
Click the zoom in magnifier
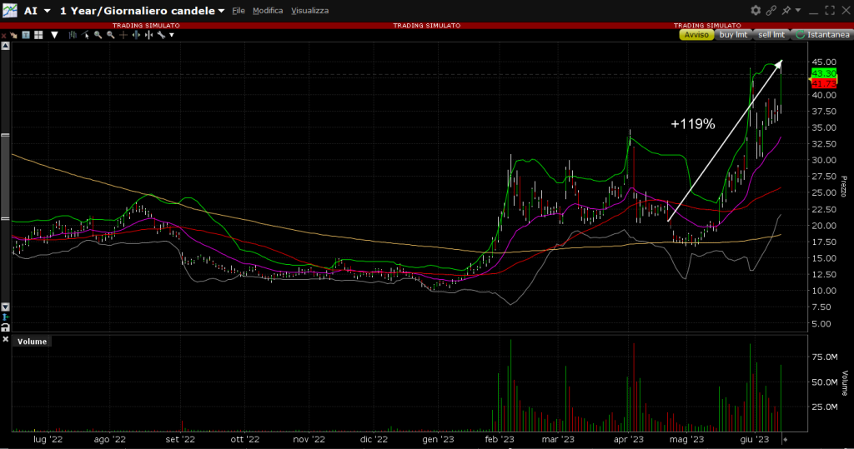point(98,35)
